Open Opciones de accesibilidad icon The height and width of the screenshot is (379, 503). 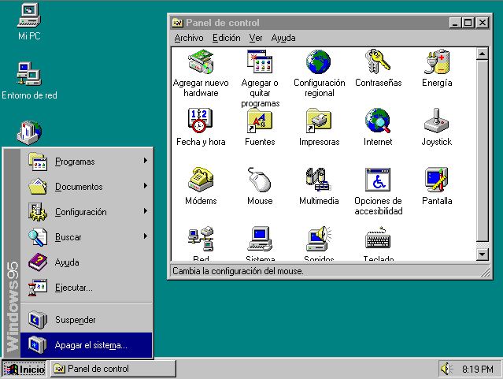click(378, 180)
